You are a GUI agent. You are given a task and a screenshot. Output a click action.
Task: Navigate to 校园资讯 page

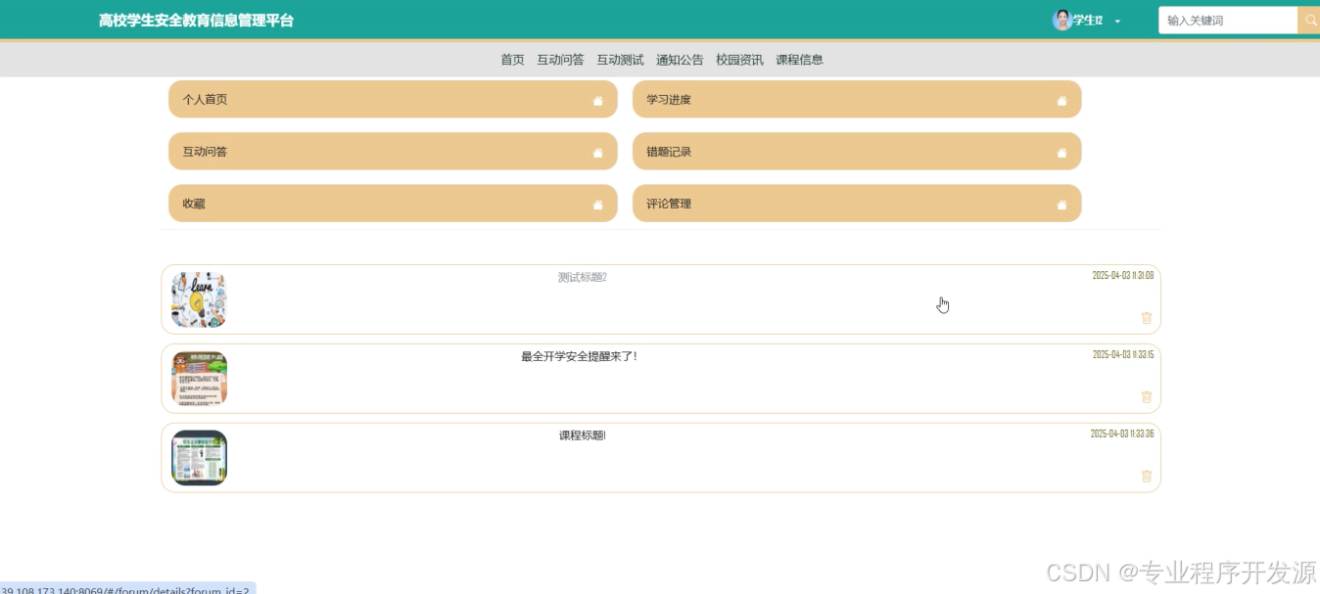[x=739, y=60]
